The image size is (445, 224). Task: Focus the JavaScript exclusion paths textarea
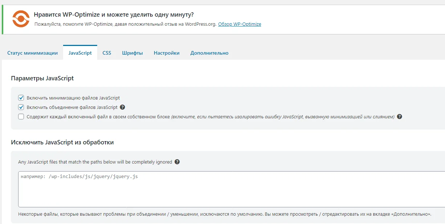pos(231,189)
